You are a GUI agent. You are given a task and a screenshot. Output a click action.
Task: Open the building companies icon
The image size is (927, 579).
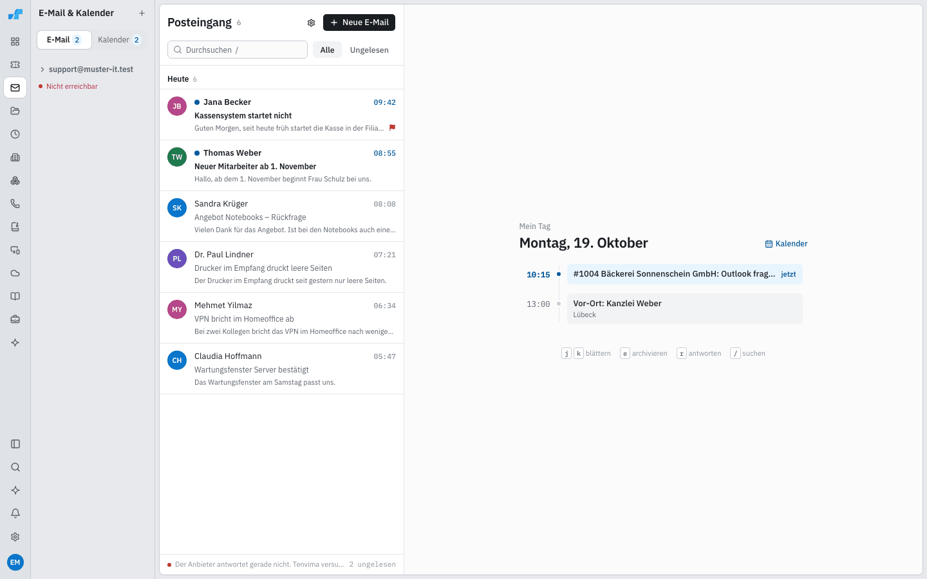[x=15, y=158]
